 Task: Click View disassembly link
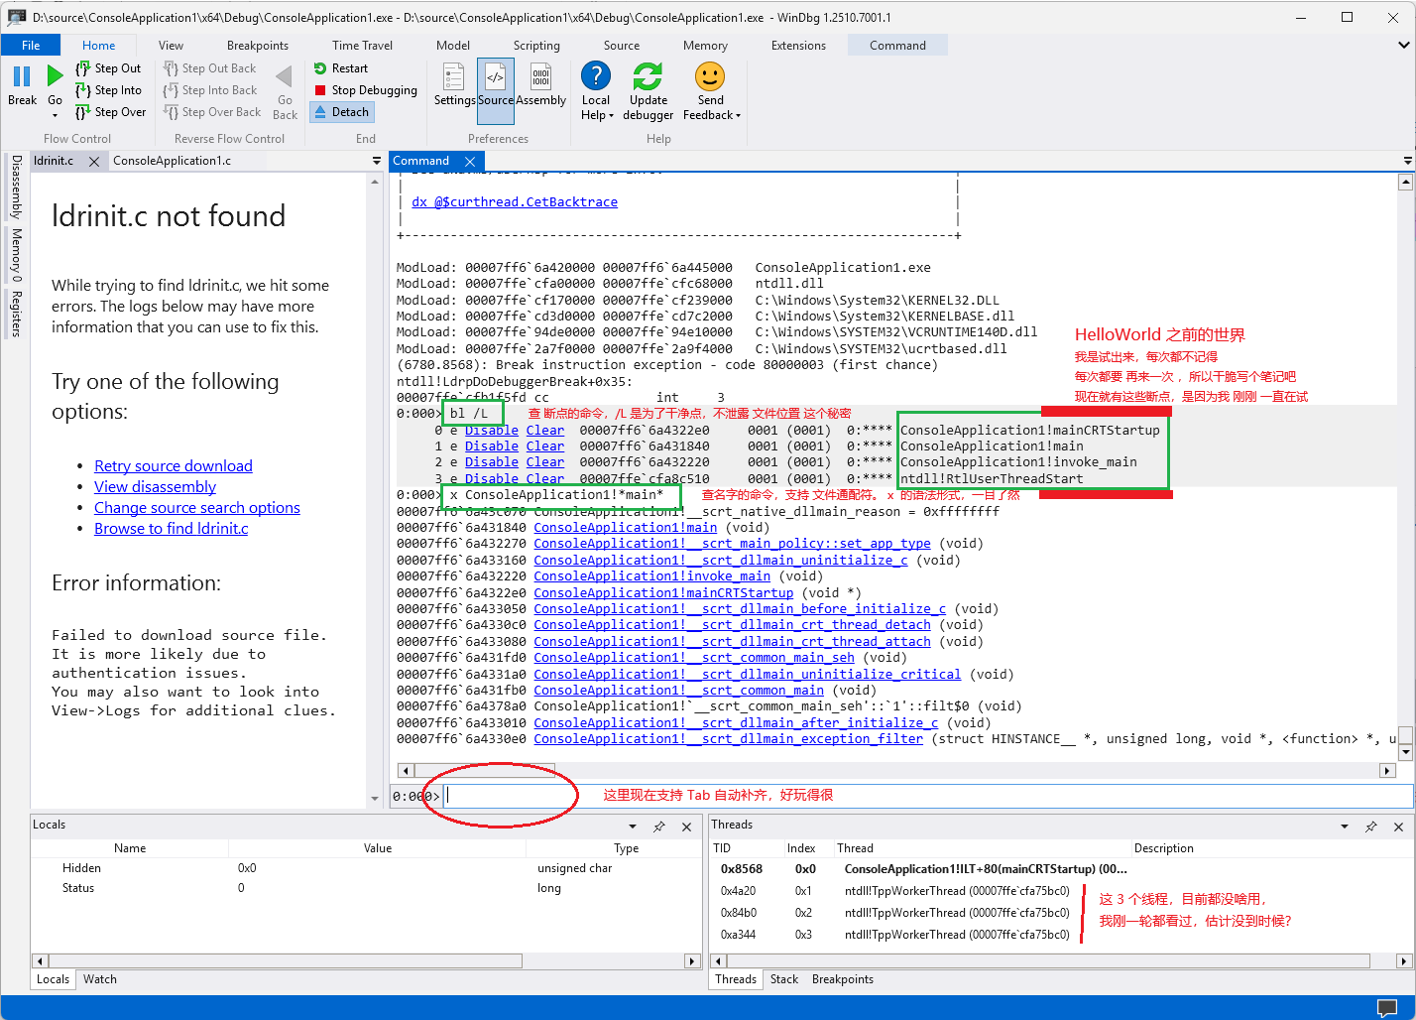(x=155, y=487)
